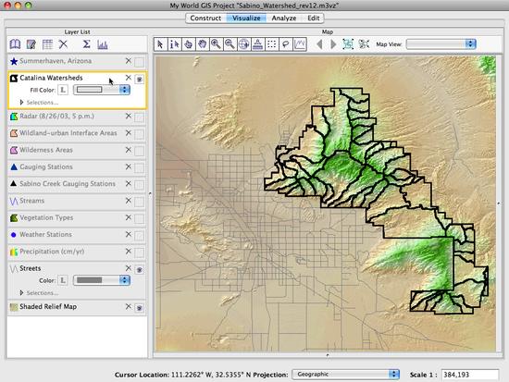Select the rectangular selection tool
The width and height of the screenshot is (509, 382).
coord(272,44)
